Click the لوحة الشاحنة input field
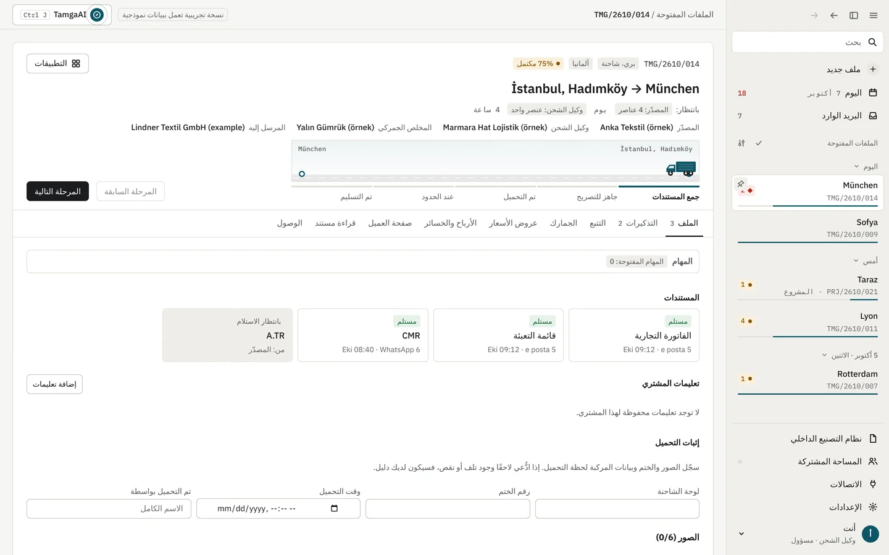Viewport: 889px width, 555px height. pyautogui.click(x=617, y=509)
